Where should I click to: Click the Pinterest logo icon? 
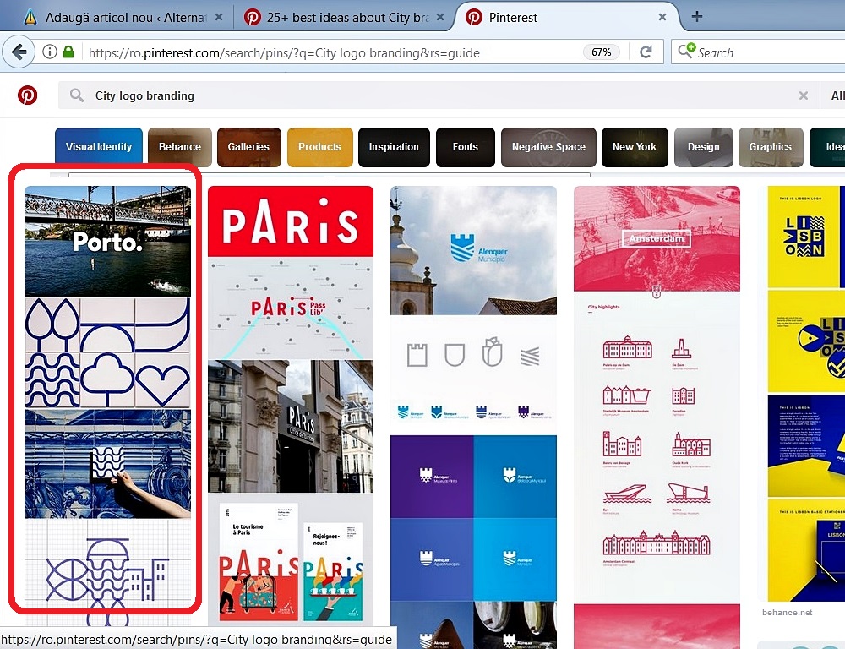(x=28, y=95)
